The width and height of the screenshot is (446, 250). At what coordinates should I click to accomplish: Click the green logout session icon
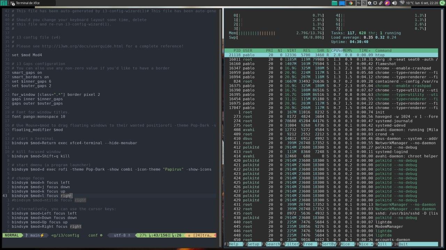pos(443,3)
